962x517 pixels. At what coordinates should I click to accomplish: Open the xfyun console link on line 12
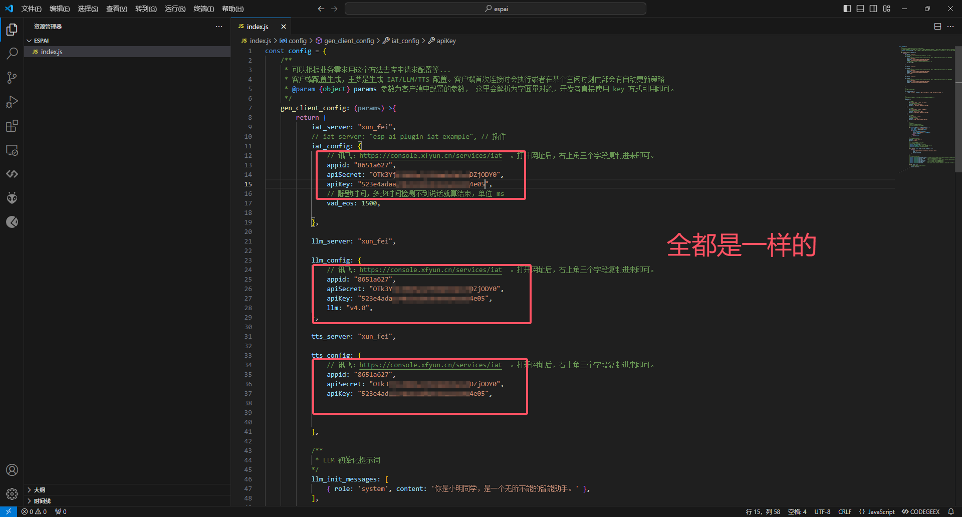click(430, 156)
